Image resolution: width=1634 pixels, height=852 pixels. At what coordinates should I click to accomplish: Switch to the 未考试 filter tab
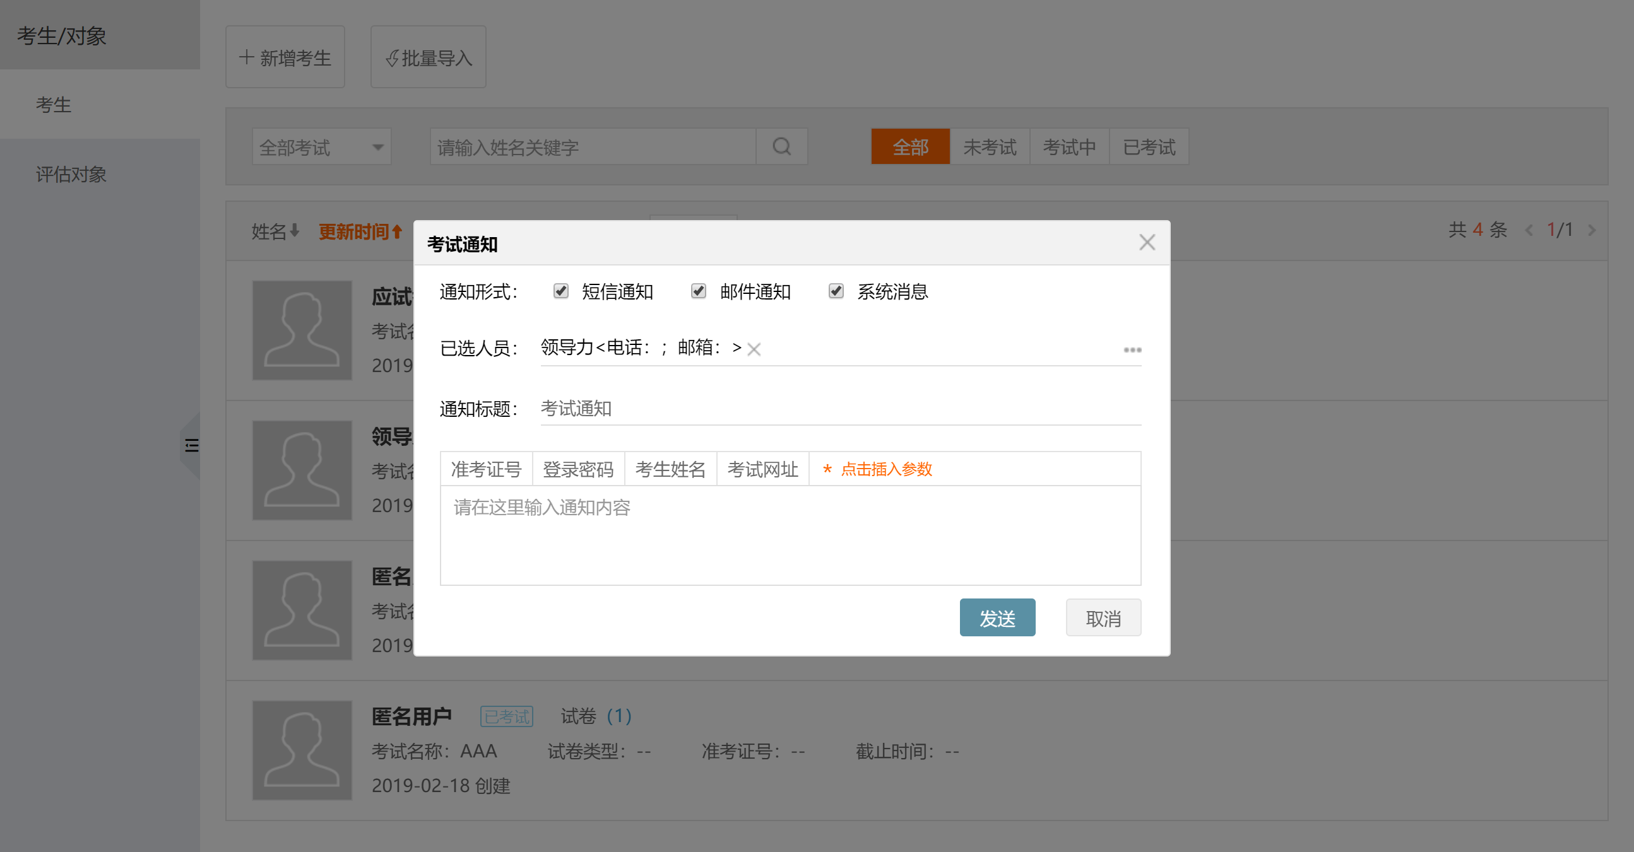989,147
